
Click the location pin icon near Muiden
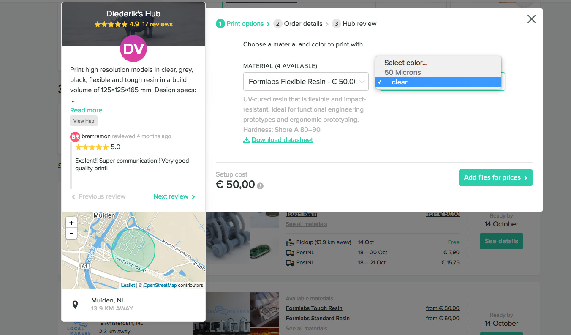click(x=75, y=305)
